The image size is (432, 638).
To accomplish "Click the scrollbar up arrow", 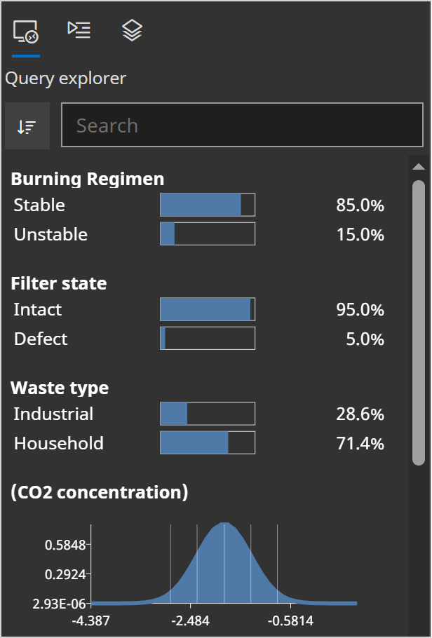I will (x=419, y=167).
